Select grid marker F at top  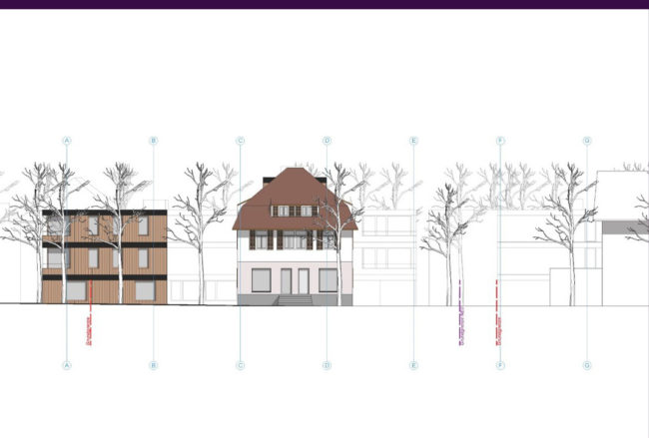pyautogui.click(x=500, y=141)
